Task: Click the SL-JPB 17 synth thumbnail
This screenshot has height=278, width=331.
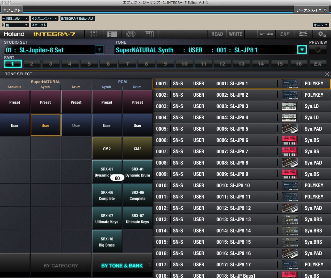Action: point(290,264)
